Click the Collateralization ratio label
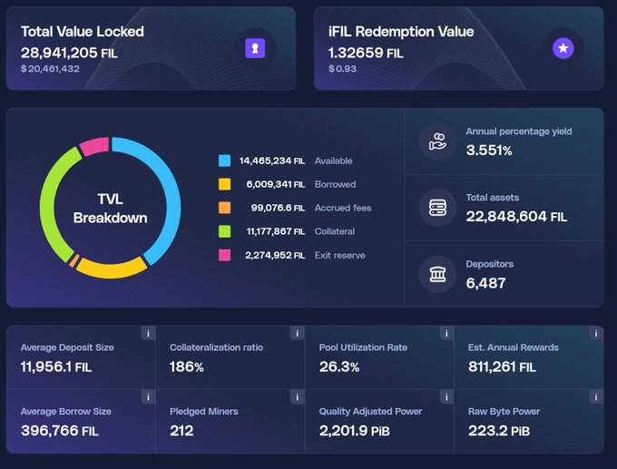This screenshot has height=469, width=617. click(x=217, y=347)
